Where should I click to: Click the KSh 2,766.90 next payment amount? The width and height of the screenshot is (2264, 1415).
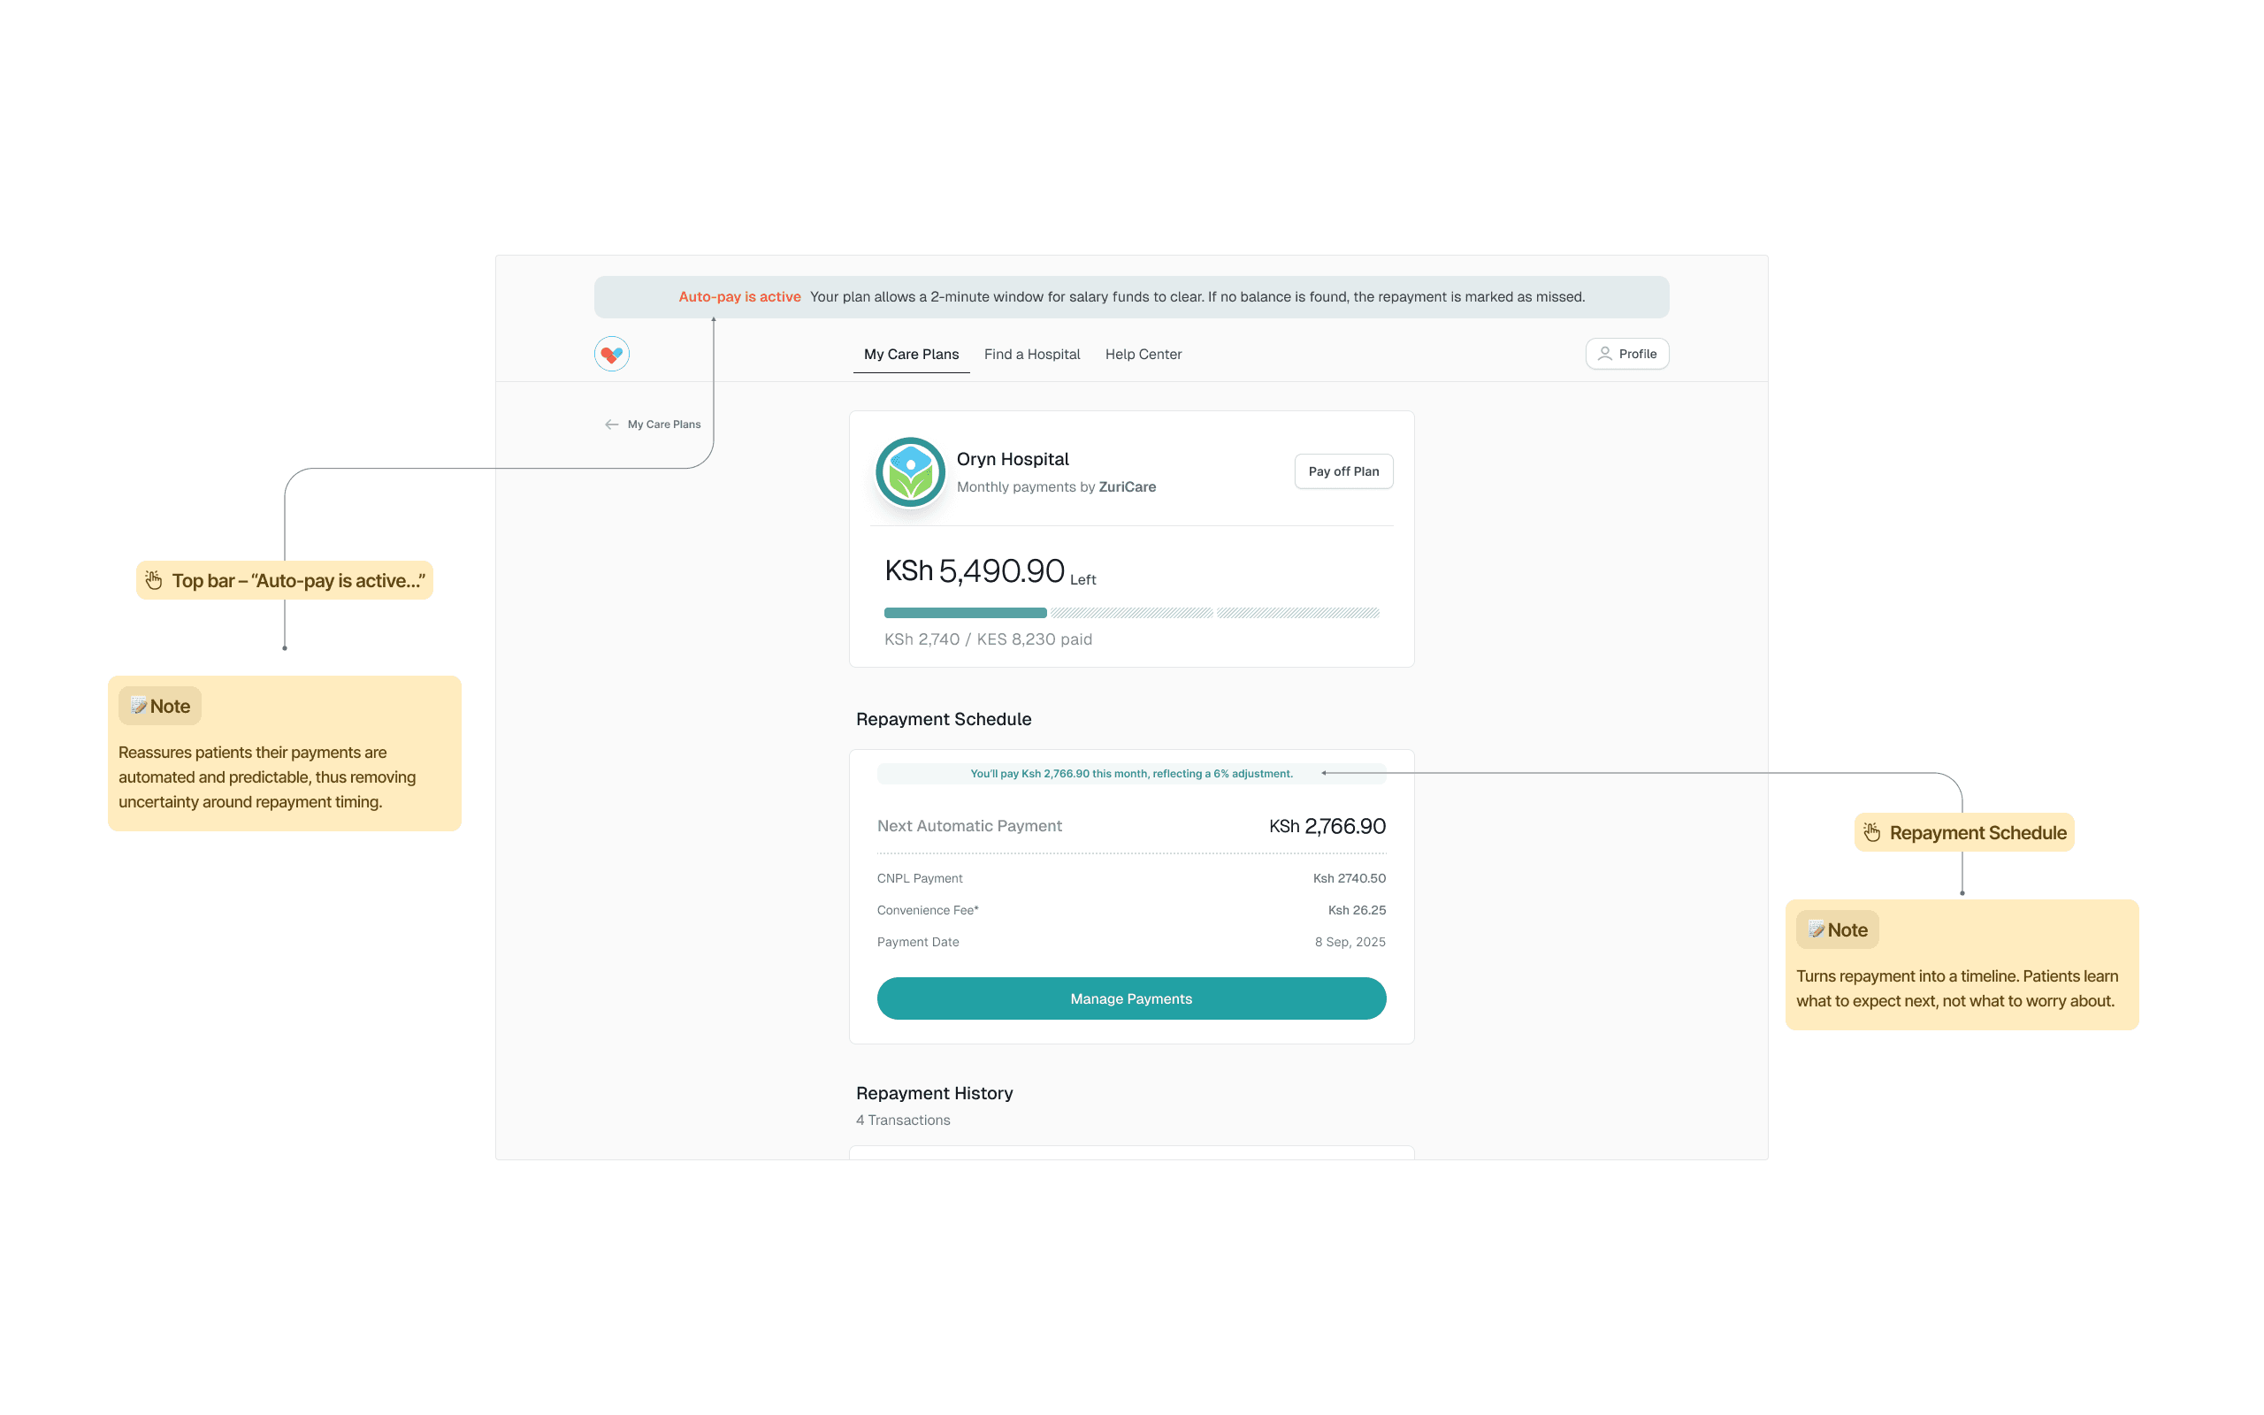click(x=1327, y=825)
